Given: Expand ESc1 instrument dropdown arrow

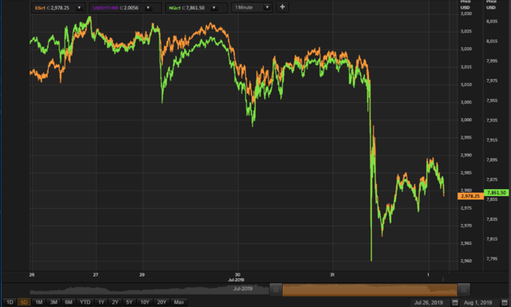Looking at the screenshot, I should [79, 8].
